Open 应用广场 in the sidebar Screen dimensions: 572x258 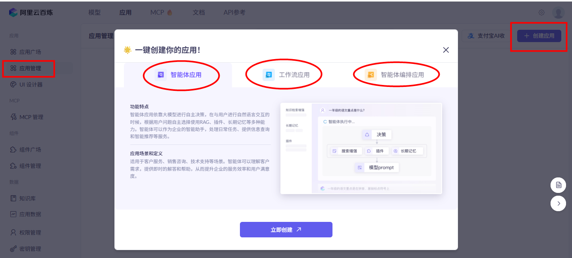30,52
